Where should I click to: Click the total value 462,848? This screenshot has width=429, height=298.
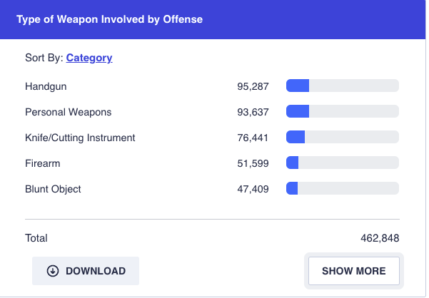[380, 238]
